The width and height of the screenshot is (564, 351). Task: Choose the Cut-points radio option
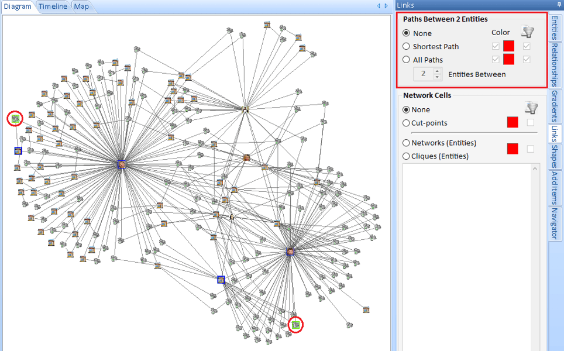point(407,123)
